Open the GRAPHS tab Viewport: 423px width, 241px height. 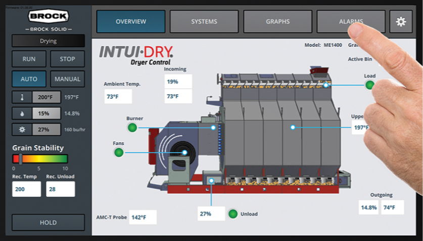point(278,22)
